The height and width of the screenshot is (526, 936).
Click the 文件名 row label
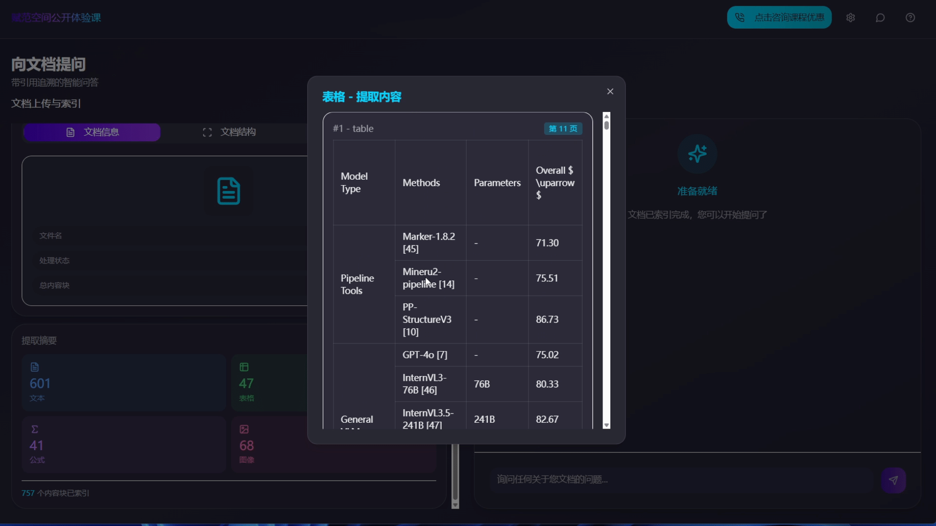click(50, 236)
